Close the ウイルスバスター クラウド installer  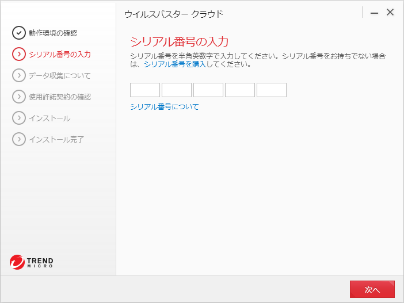[390, 12]
